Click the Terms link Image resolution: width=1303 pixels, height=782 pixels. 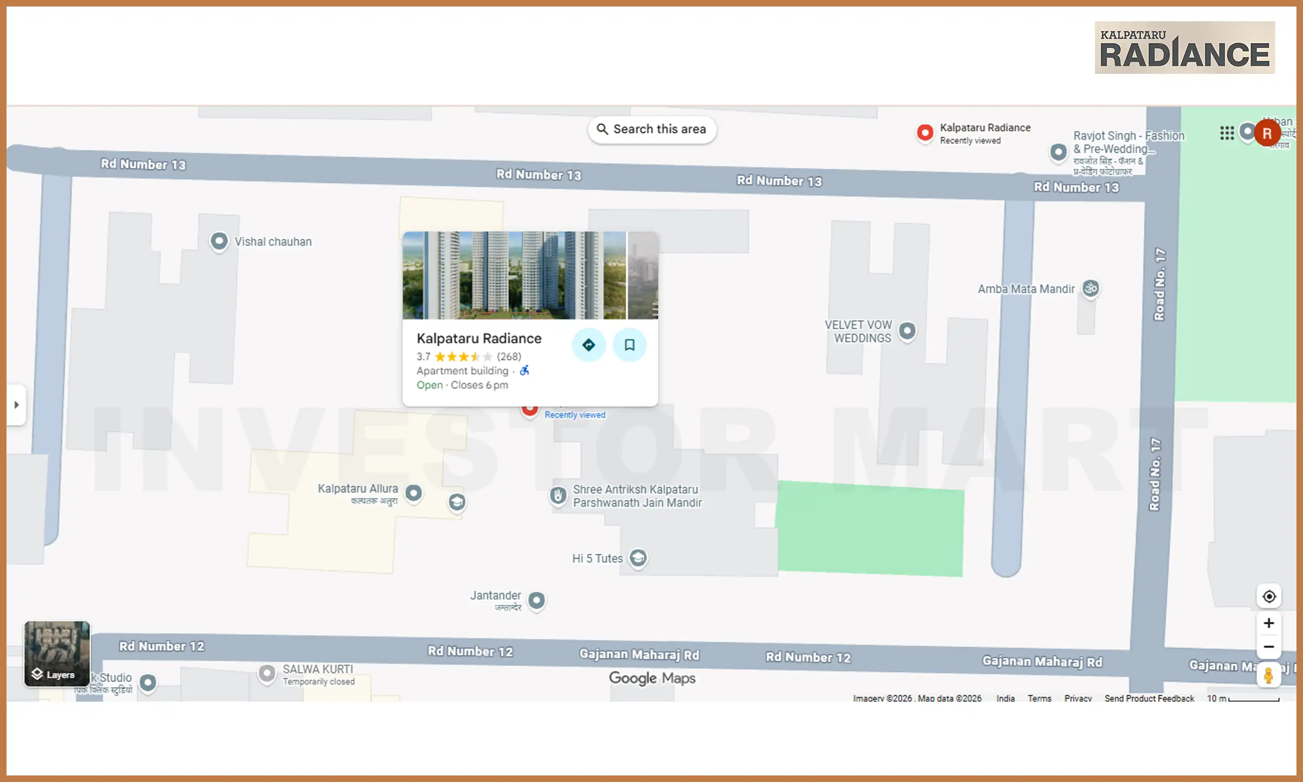coord(1039,698)
